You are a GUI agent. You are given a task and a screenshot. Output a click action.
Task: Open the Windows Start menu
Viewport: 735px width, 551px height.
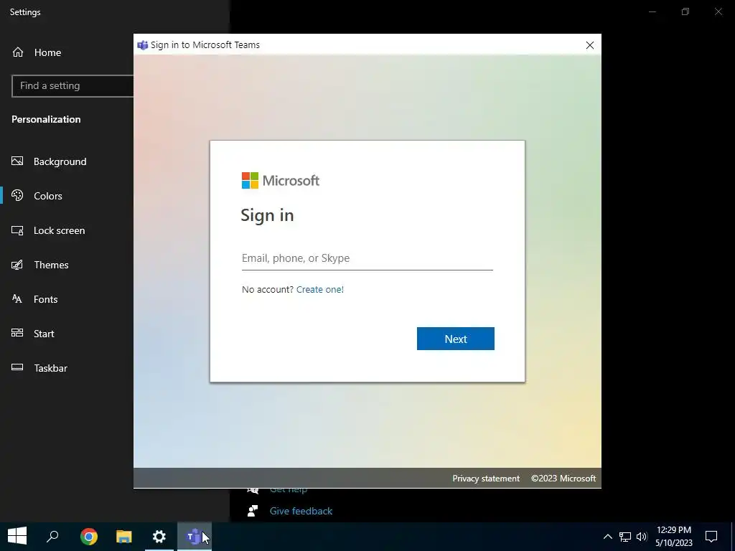tap(17, 537)
